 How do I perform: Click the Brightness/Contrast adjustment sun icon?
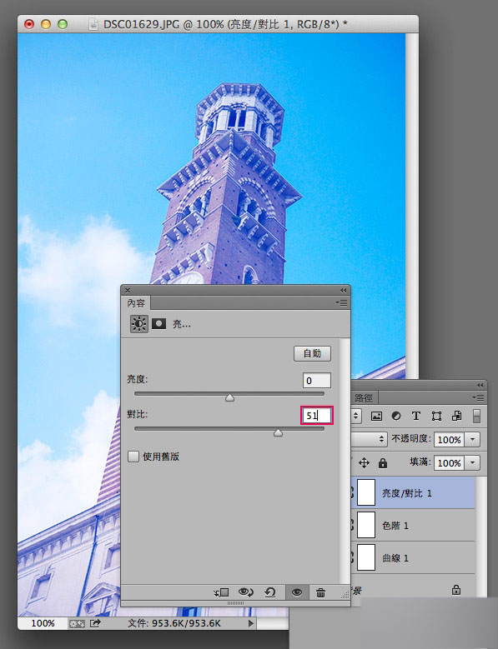pos(138,324)
